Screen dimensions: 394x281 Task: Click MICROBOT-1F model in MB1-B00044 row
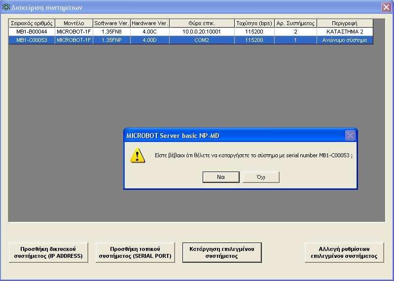[74, 32]
